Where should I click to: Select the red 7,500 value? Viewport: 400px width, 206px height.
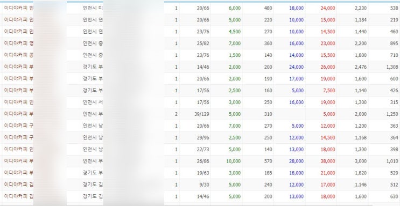(x=329, y=91)
